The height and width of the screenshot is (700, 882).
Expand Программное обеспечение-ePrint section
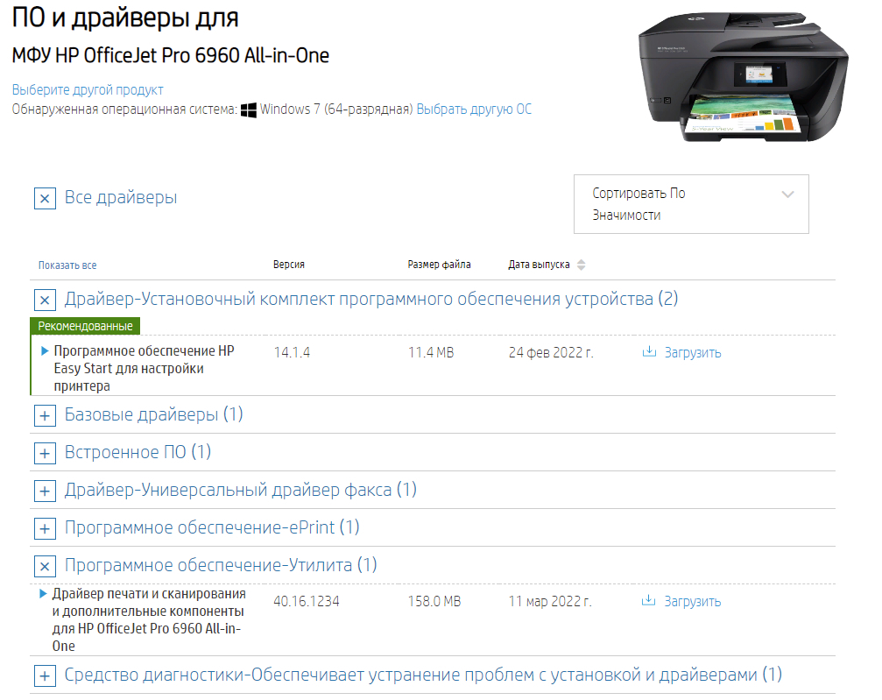(45, 528)
